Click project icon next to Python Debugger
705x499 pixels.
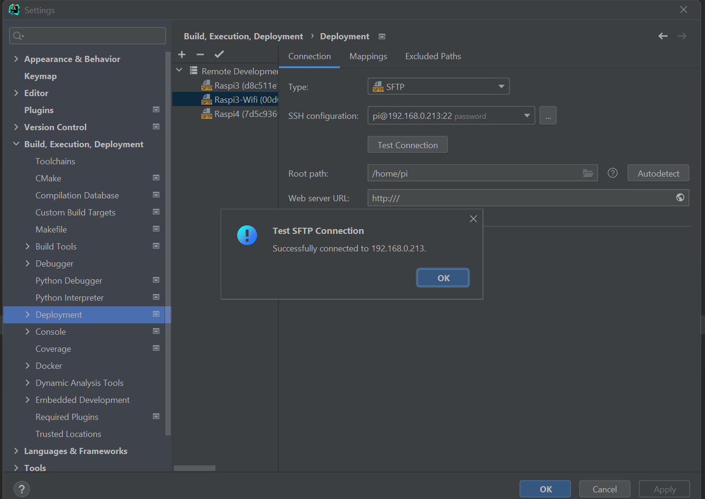(x=156, y=280)
